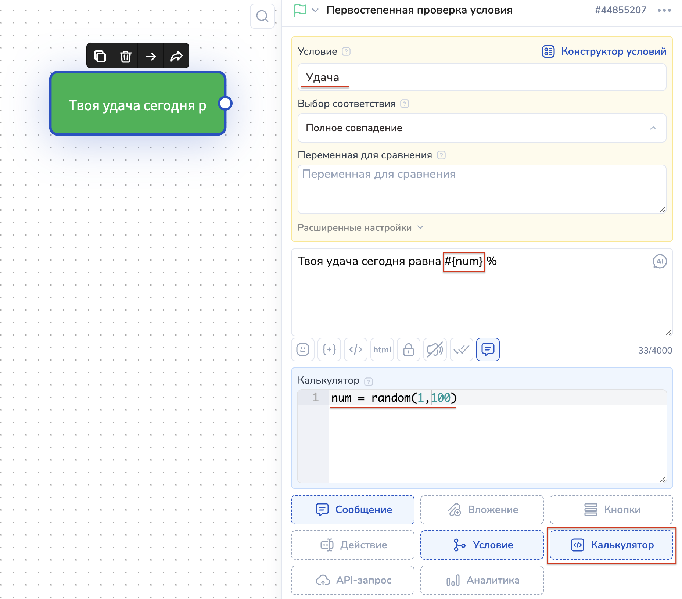This screenshot has height=599, width=682.
Task: Add a 'Вложение' section
Action: coord(482,510)
